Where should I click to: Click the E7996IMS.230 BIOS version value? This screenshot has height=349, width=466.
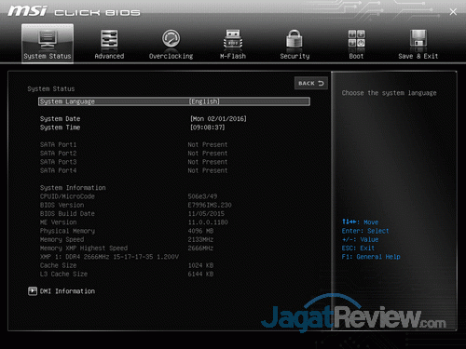(210, 205)
